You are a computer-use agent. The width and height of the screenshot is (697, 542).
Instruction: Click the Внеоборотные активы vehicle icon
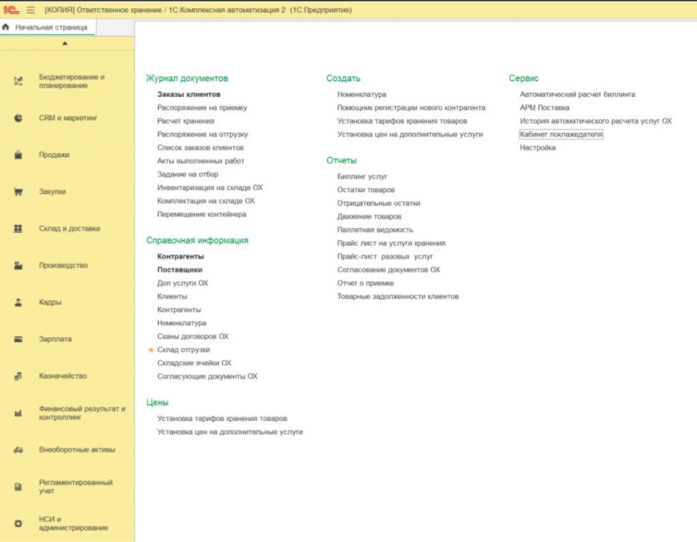point(18,450)
